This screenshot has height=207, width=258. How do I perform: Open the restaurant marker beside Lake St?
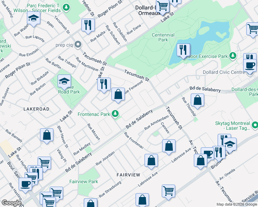tap(104, 86)
